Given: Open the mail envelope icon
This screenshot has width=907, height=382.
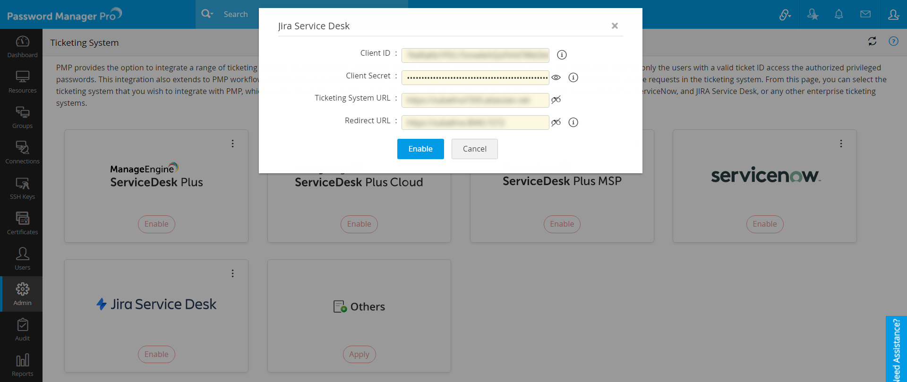Looking at the screenshot, I should [865, 14].
